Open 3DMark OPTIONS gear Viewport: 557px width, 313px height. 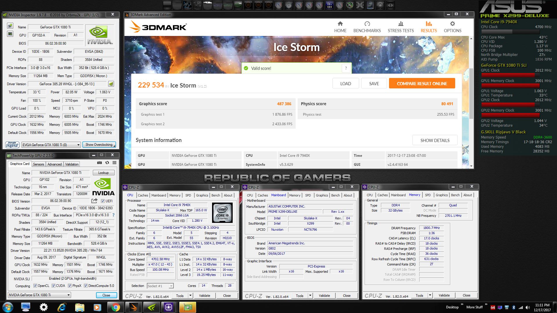click(x=452, y=27)
